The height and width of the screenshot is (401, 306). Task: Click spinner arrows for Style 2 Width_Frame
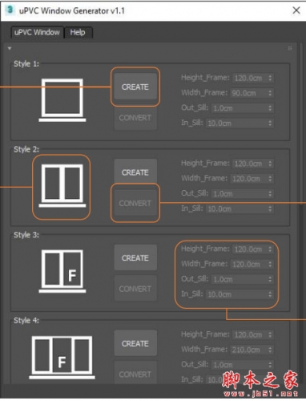pyautogui.click(x=270, y=179)
